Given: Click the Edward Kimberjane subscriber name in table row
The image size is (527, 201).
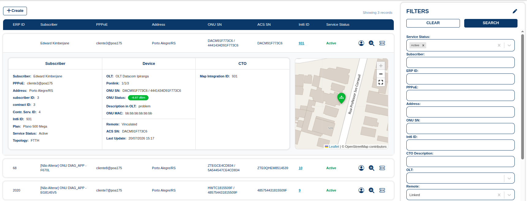Looking at the screenshot, I should (55, 43).
